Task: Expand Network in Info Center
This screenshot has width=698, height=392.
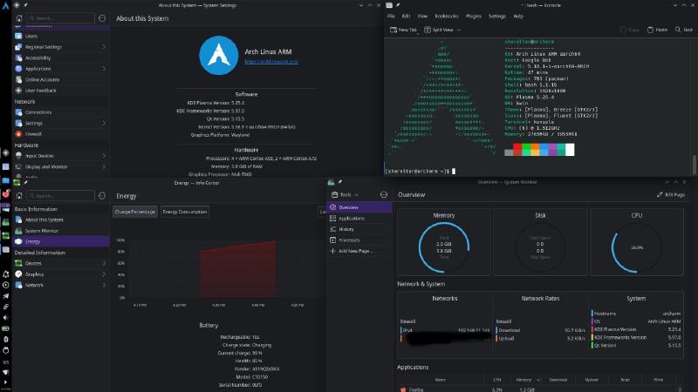Action: click(104, 285)
